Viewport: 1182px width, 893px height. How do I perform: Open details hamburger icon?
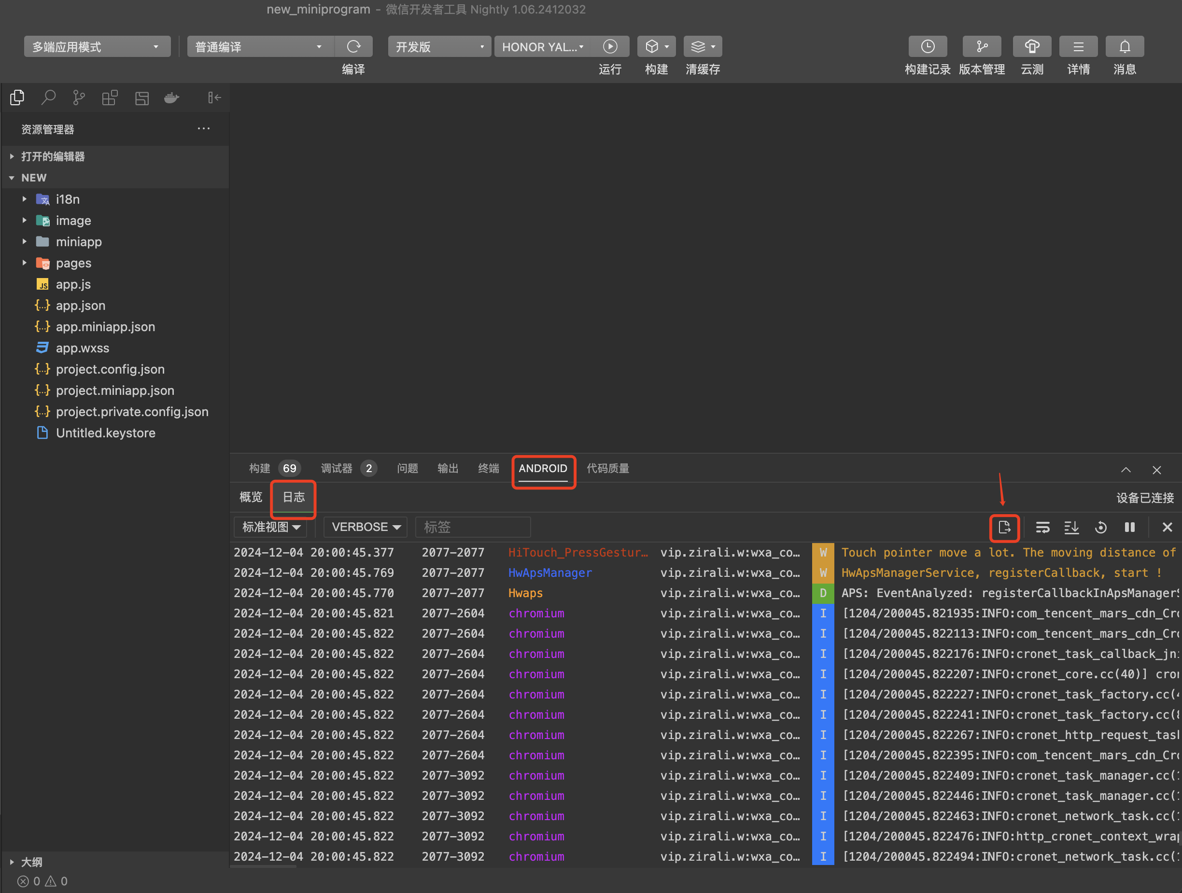pyautogui.click(x=1078, y=46)
